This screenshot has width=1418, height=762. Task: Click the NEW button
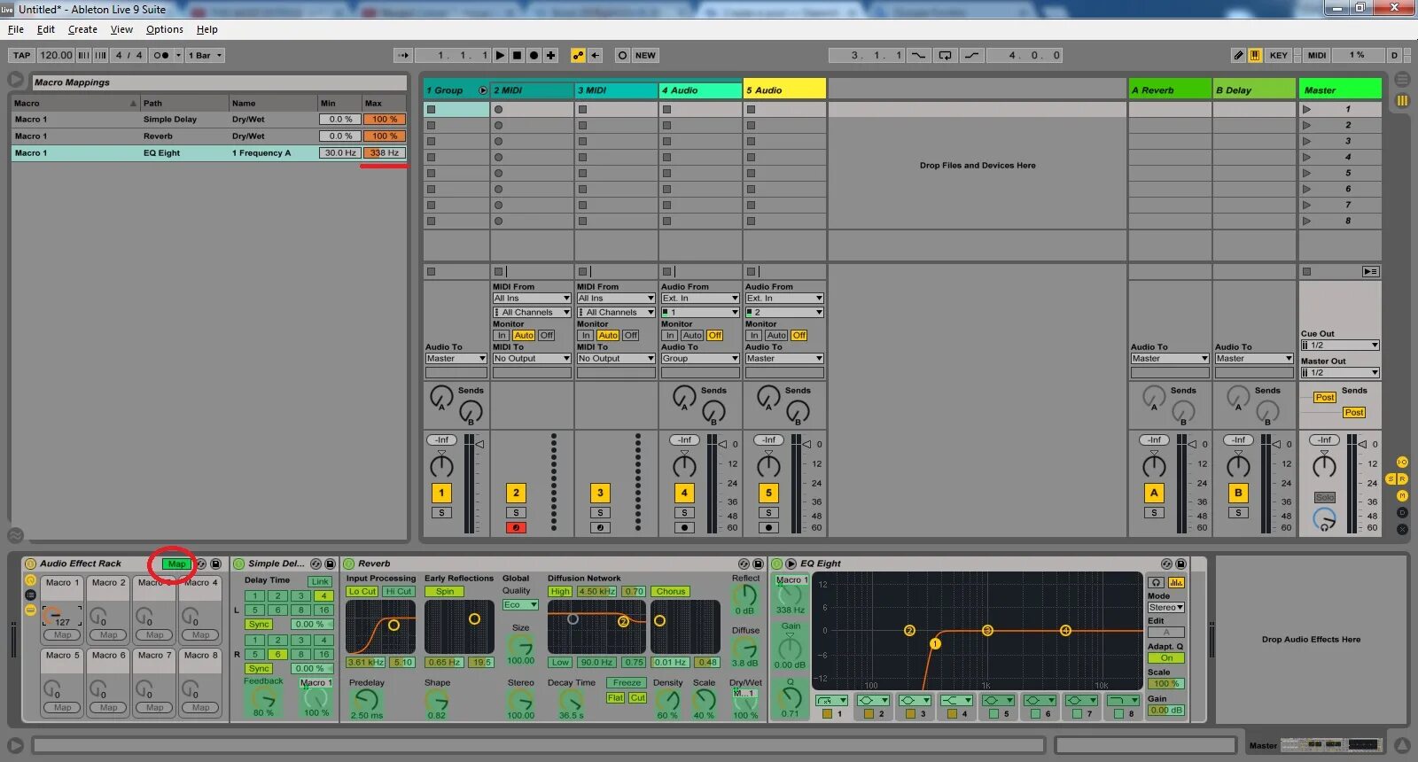(645, 55)
